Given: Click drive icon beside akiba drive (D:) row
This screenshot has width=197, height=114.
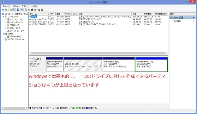Looking at the screenshot, I should (x=30, y=19).
